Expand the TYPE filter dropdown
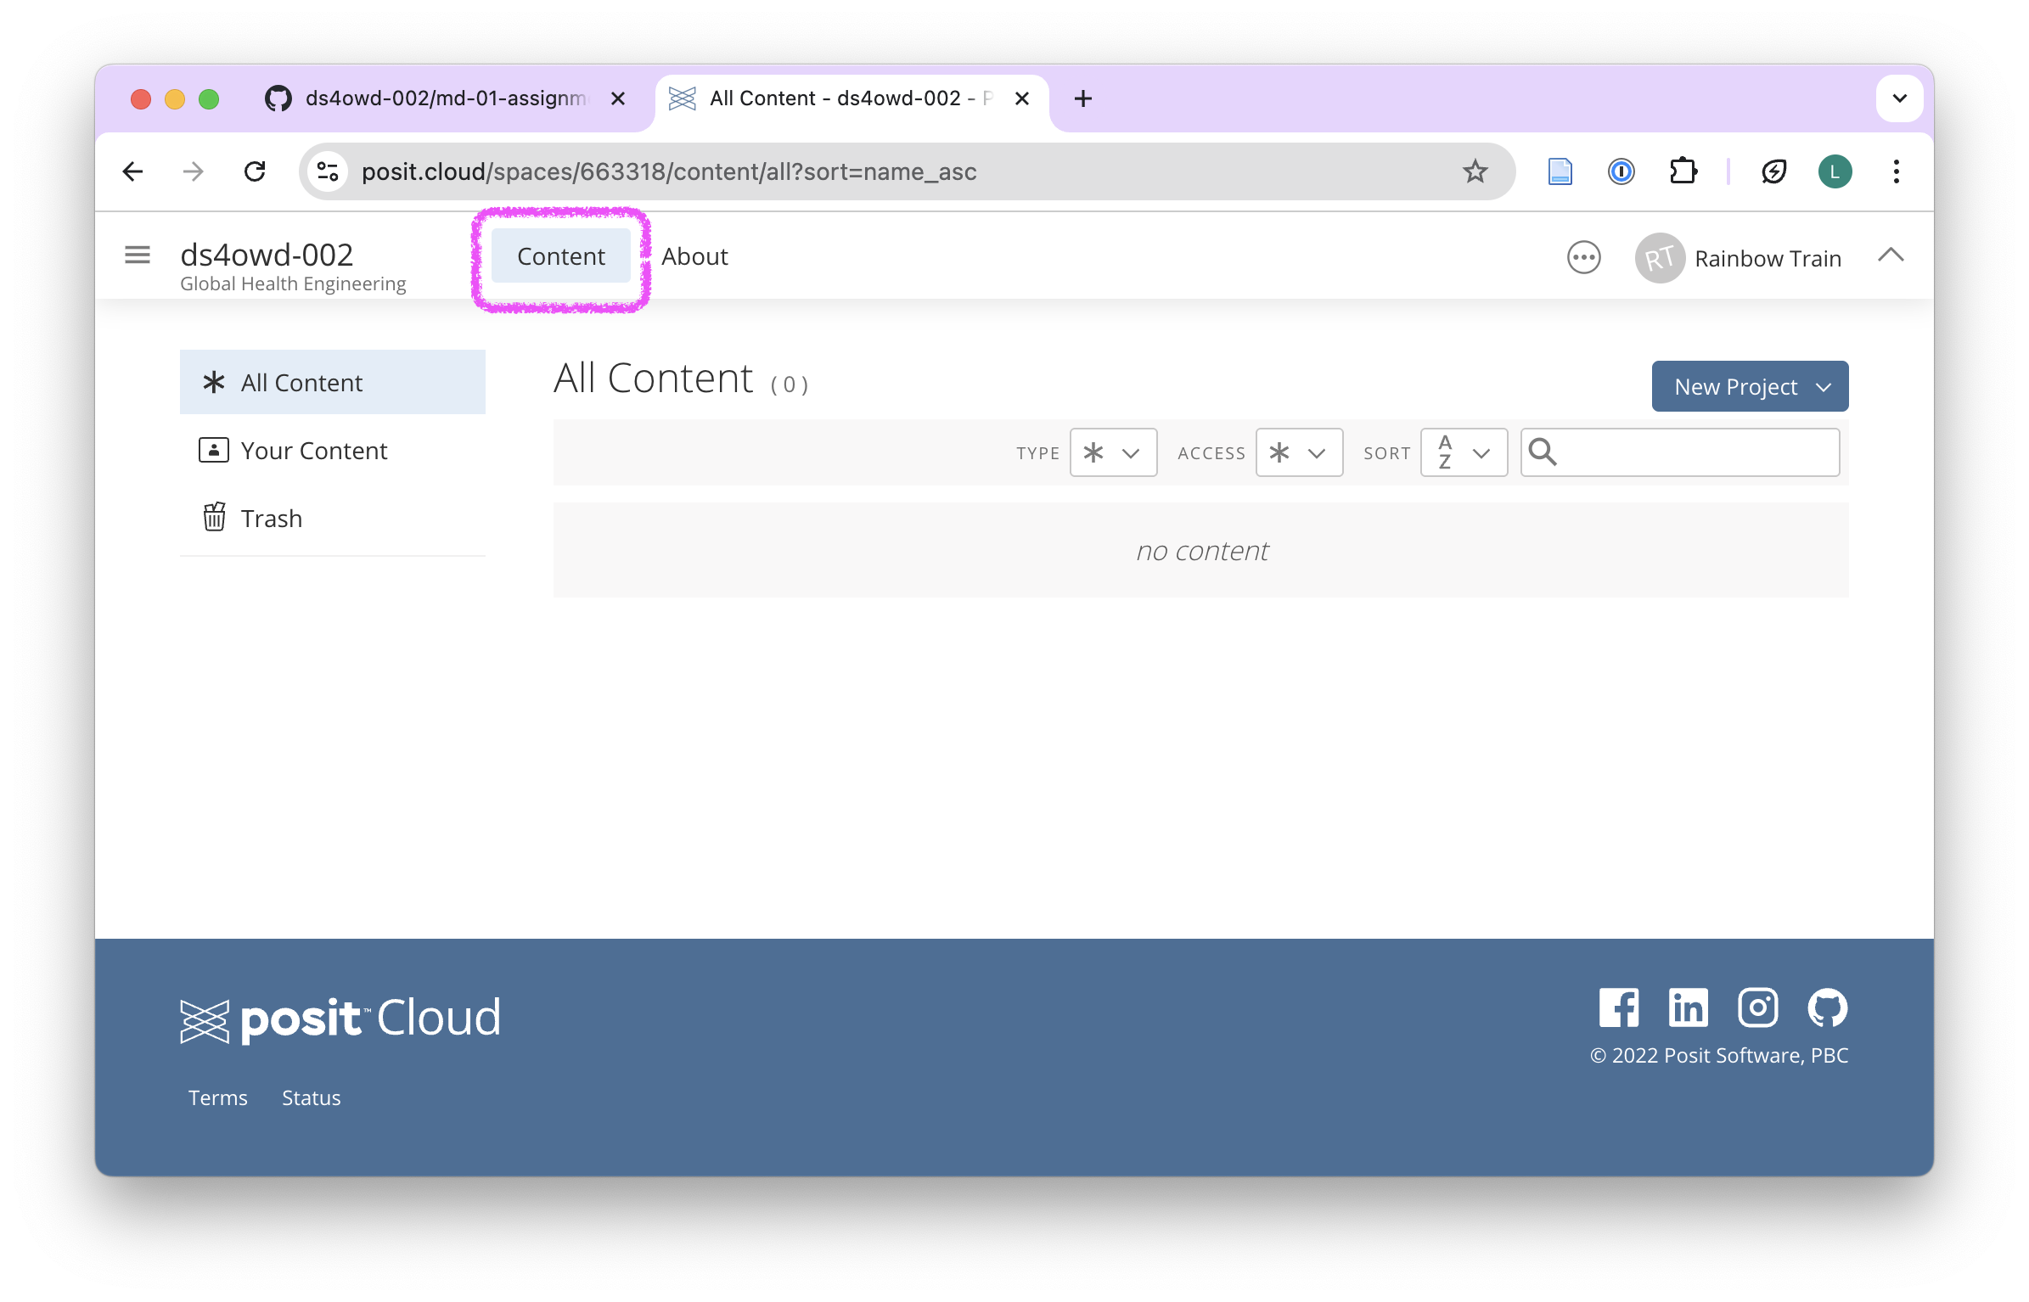Screen dimensions: 2029x1302 click(1113, 452)
